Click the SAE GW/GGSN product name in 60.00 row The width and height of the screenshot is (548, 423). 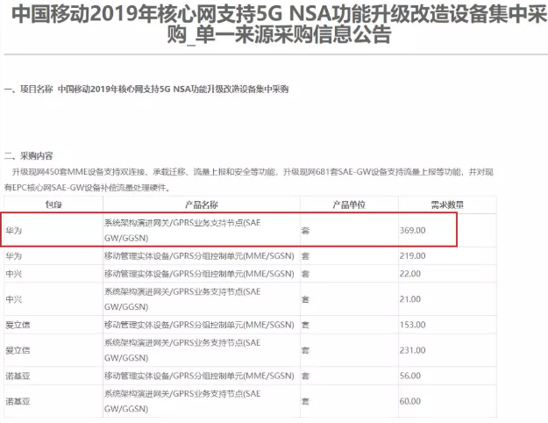point(182,401)
